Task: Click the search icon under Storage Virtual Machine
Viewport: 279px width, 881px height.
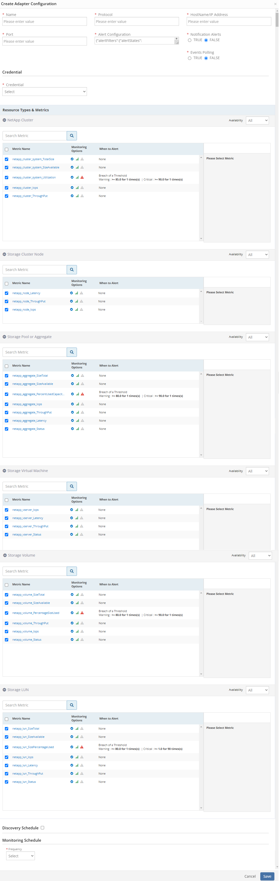Action: click(72, 486)
